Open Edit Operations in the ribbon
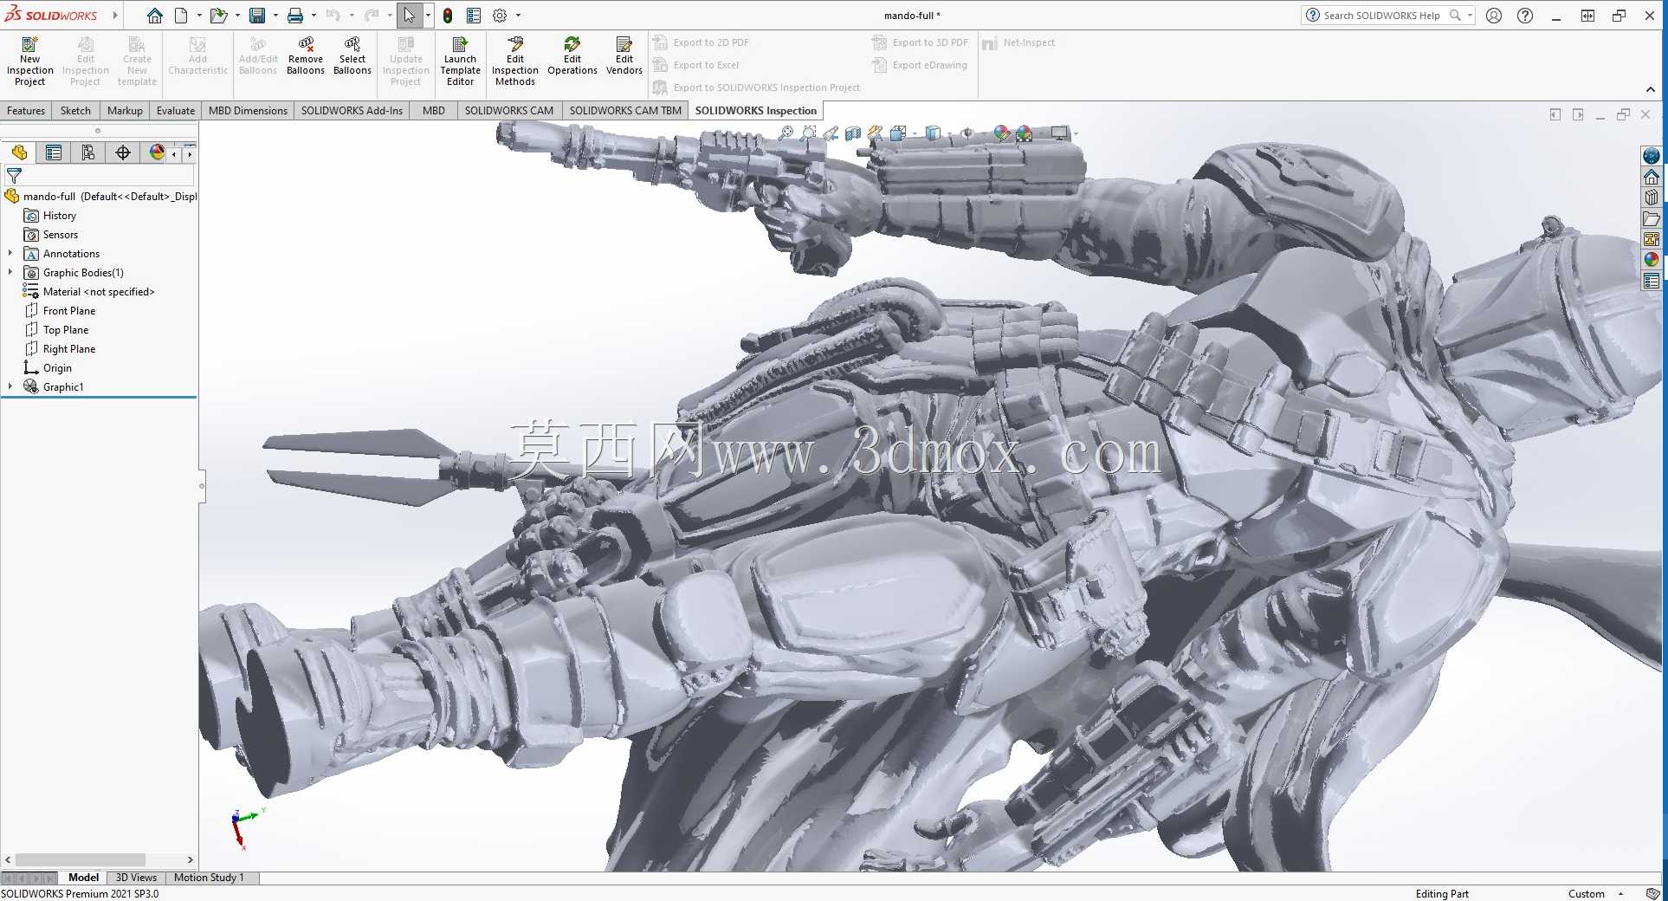Image resolution: width=1668 pixels, height=901 pixels. [572, 55]
